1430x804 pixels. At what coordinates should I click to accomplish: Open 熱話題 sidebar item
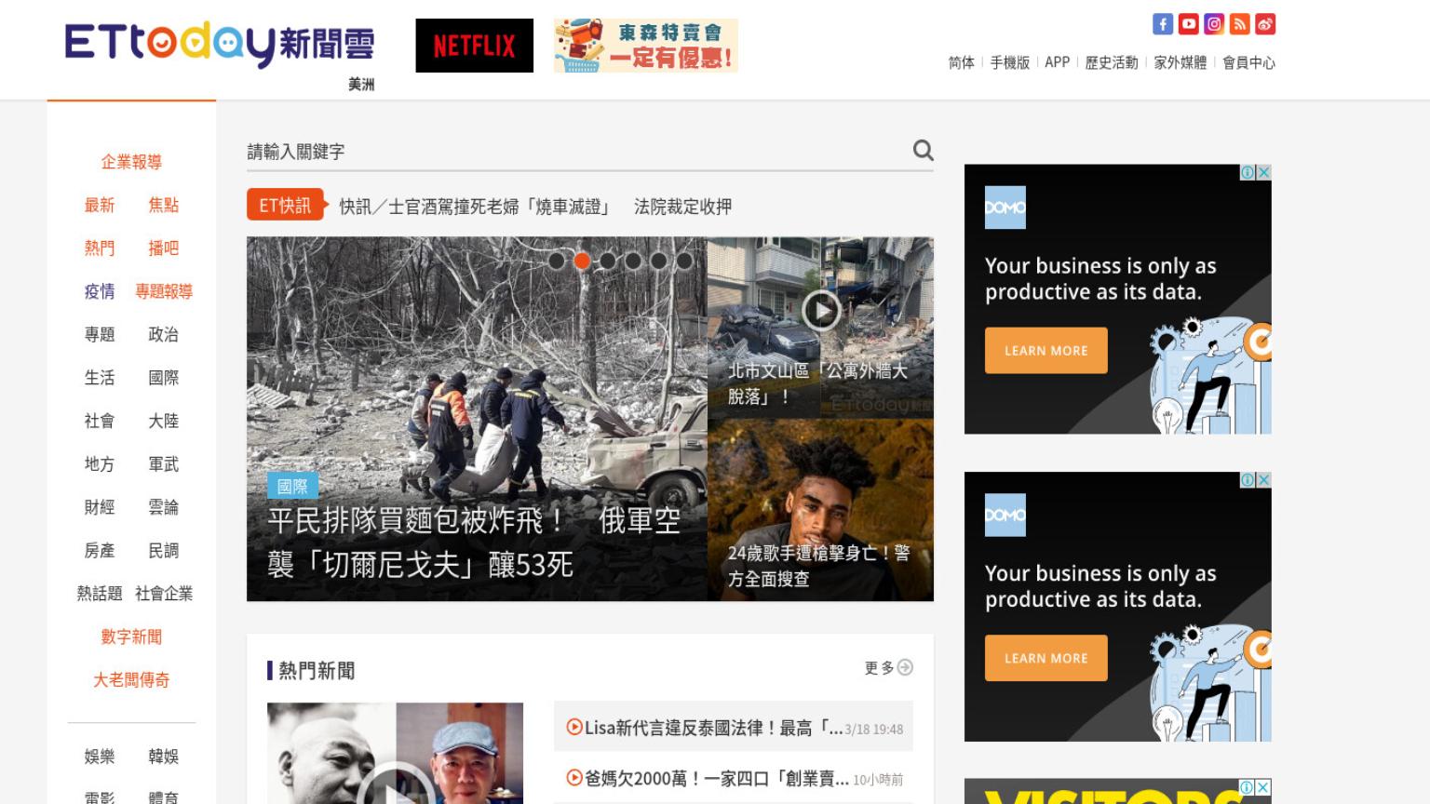(x=100, y=594)
